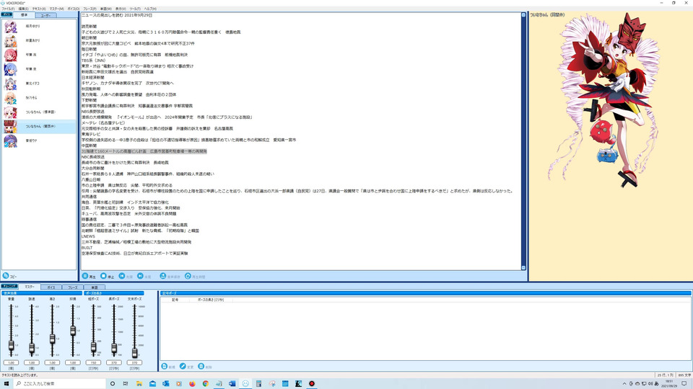The width and height of the screenshot is (693, 389).
Task: Switch to the ユーザー voice preset tab
Action: point(45,15)
